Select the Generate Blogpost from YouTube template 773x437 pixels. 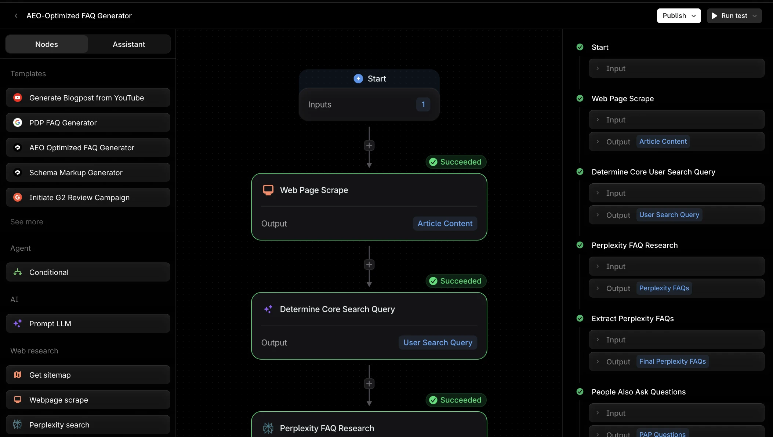point(88,98)
